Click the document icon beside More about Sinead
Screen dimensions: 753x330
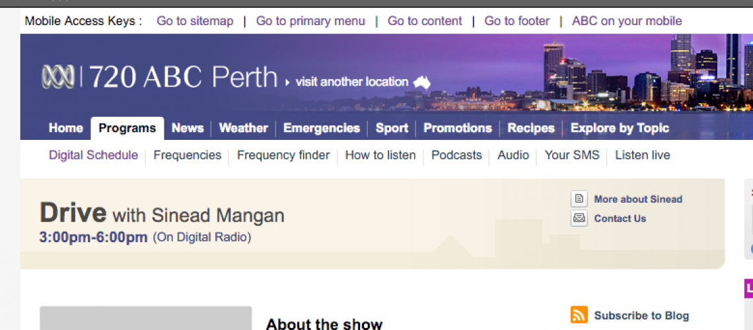579,199
